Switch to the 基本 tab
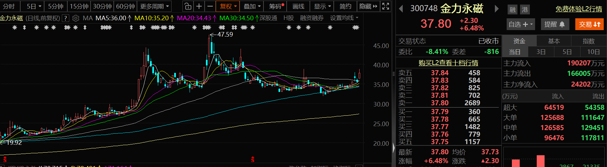This screenshot has height=167, width=607. [554, 41]
